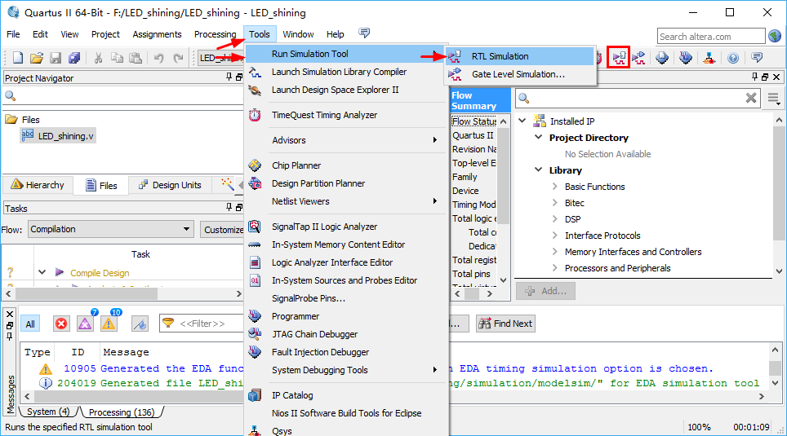Click the yellow warning filter icon

pyautogui.click(x=109, y=324)
